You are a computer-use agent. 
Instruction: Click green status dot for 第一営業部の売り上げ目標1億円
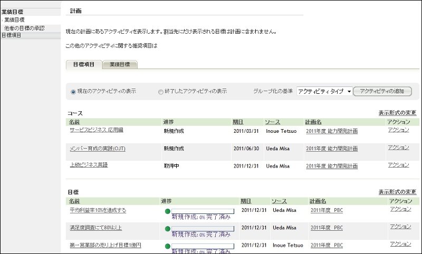(x=167, y=246)
